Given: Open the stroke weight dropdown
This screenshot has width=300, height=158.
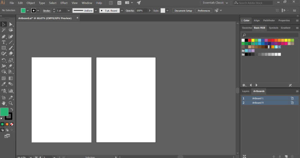Looking at the screenshot, I should (x=69, y=11).
